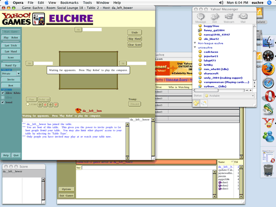Click the Name column sort arrow in lobby
Viewport: 276px width, 207px height.
coord(232,162)
